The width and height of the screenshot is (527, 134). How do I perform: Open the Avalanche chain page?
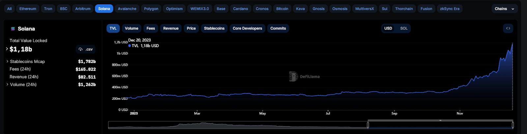click(127, 9)
